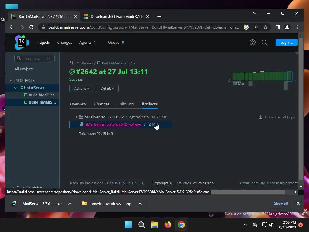Go to previous builds in chart
309x232 pixels.
(229, 80)
